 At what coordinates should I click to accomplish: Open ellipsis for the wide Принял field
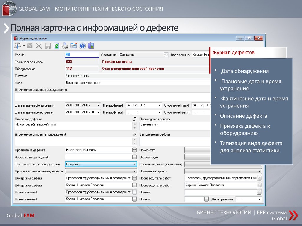(x=259, y=192)
